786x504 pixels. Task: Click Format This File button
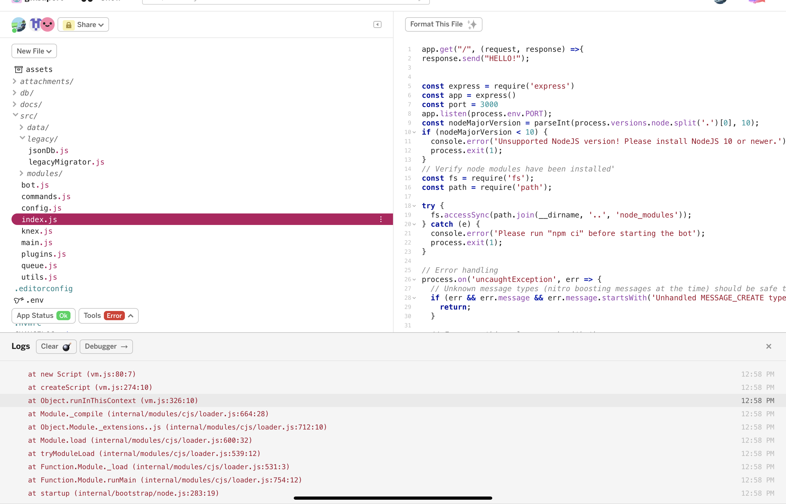click(x=443, y=24)
